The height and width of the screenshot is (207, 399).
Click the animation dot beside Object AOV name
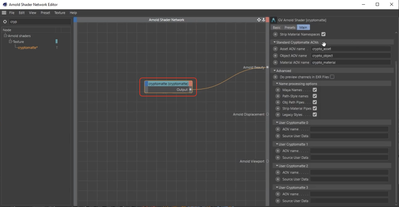275,56
